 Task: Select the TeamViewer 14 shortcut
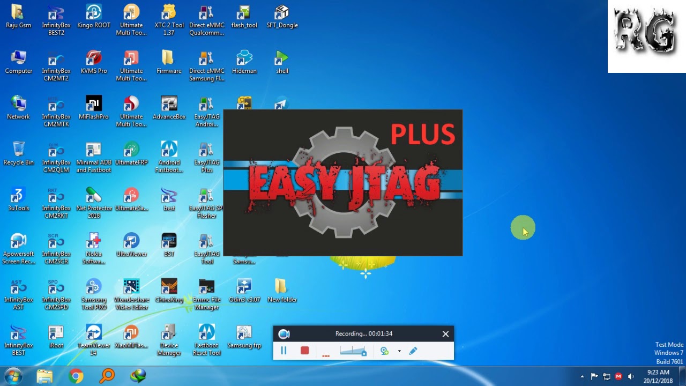(94, 340)
